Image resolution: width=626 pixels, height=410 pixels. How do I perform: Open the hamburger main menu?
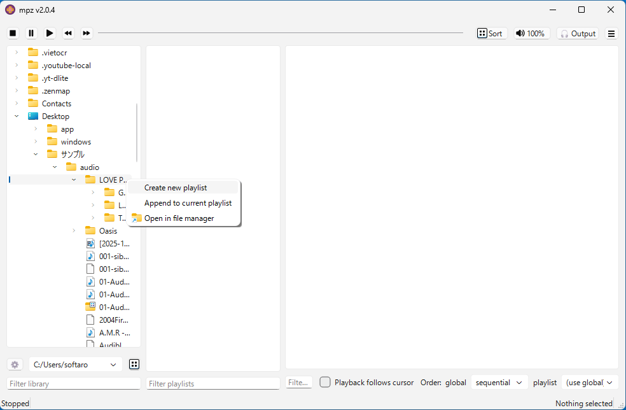[x=611, y=34]
